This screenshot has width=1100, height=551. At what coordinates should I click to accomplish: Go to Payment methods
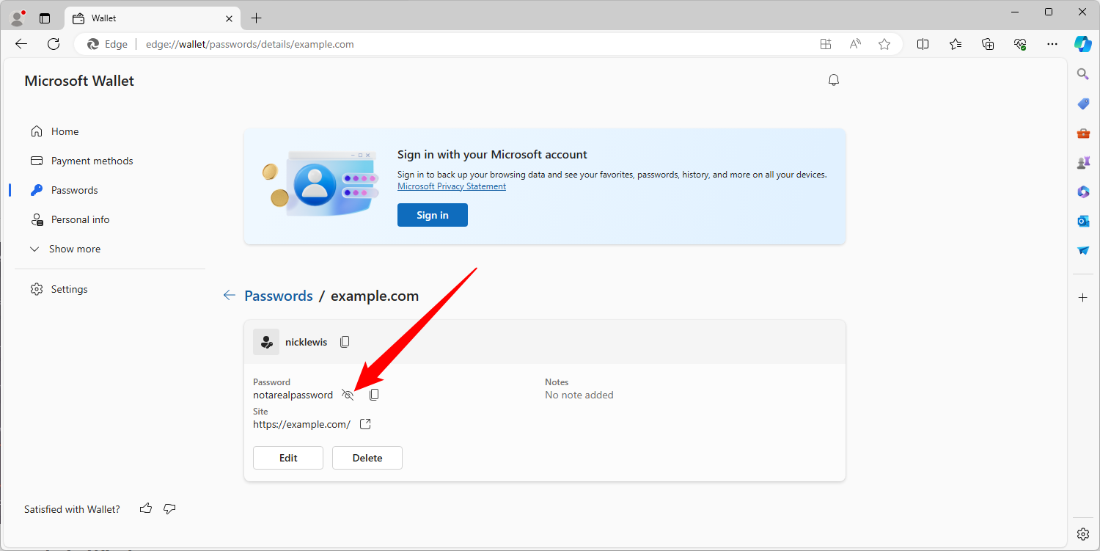pos(92,161)
